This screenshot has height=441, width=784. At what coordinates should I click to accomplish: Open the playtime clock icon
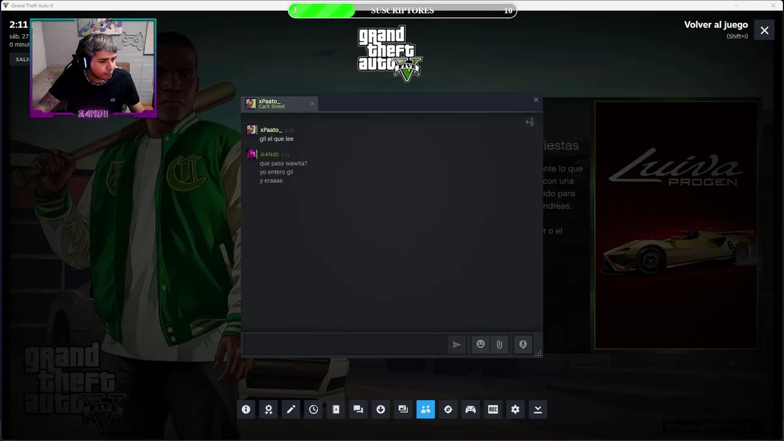(314, 409)
